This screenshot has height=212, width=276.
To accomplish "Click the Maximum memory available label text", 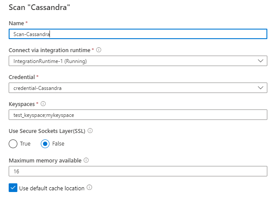I will tap(45, 160).
